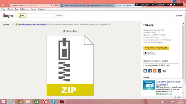The width and height of the screenshot is (186, 104).
Task: Refresh the page with the reload icon
Action: 58,5
